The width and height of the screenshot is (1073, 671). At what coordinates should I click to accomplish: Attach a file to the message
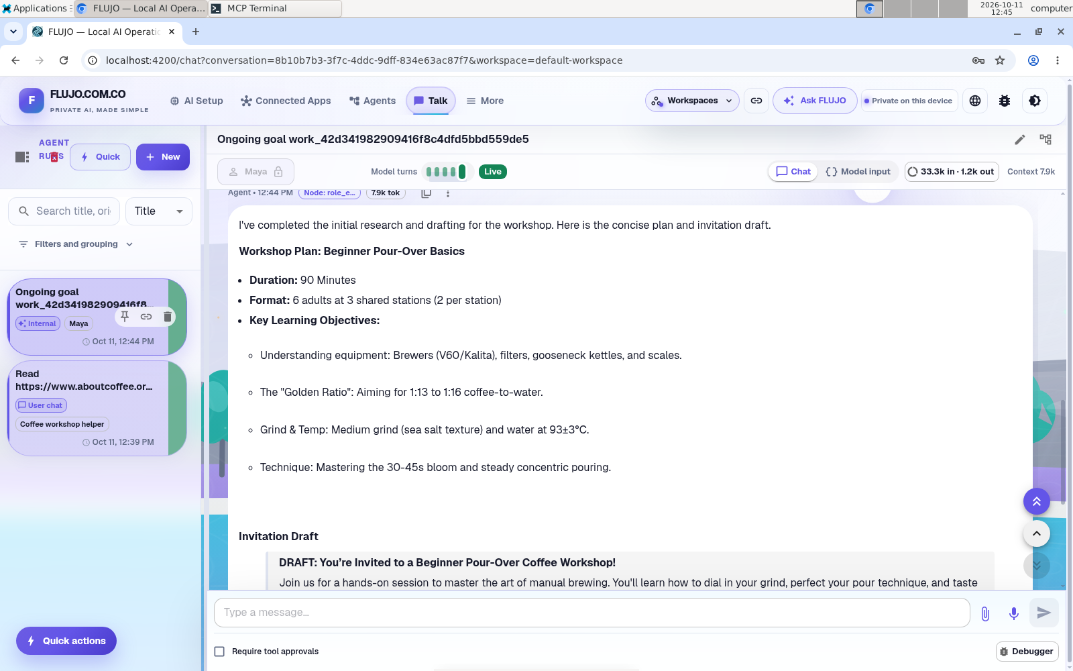985,613
